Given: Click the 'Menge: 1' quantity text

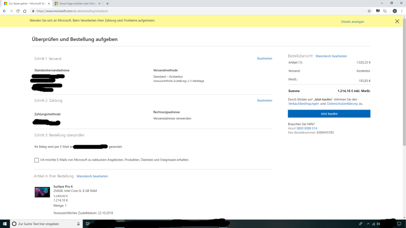Looking at the screenshot, I should point(60,206).
